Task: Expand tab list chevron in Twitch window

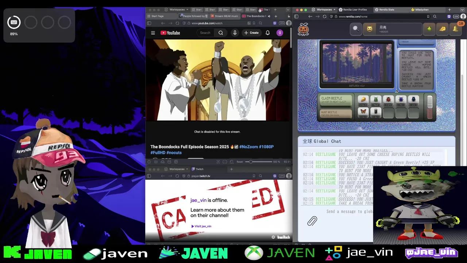Action: point(288,169)
